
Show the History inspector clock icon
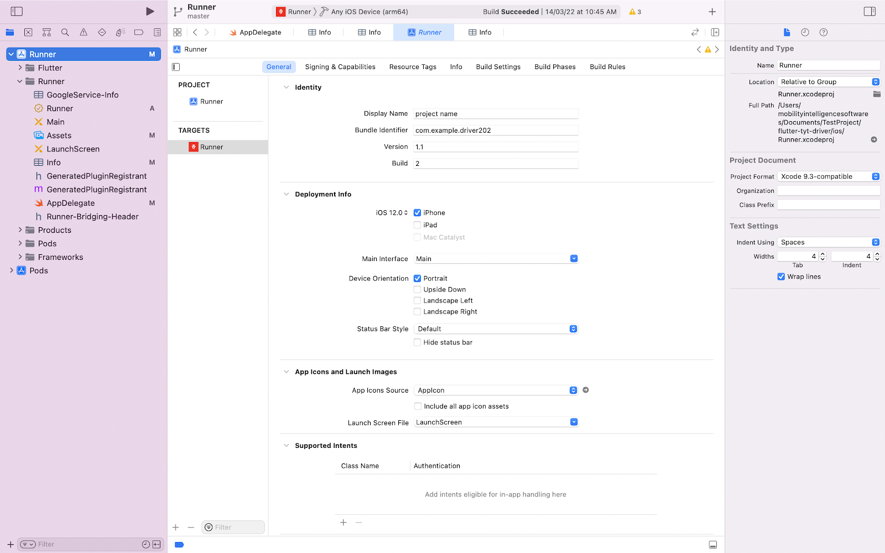(x=805, y=33)
